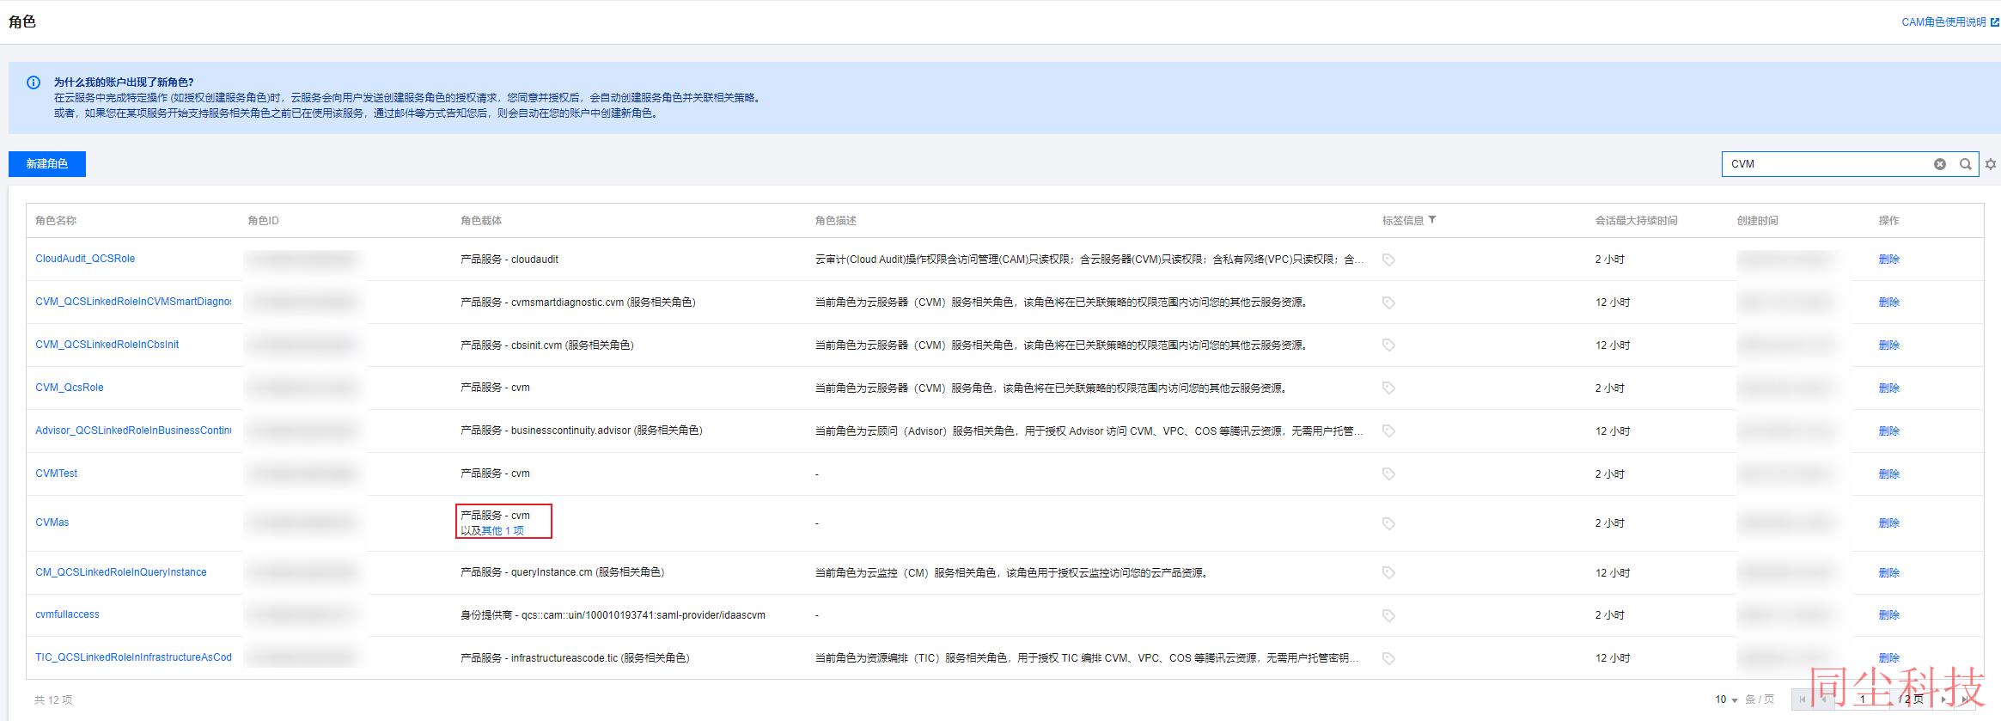
Task: Click the tag icon for CM_QCSLinkedRoleInQueryInstance row
Action: coord(1388,573)
